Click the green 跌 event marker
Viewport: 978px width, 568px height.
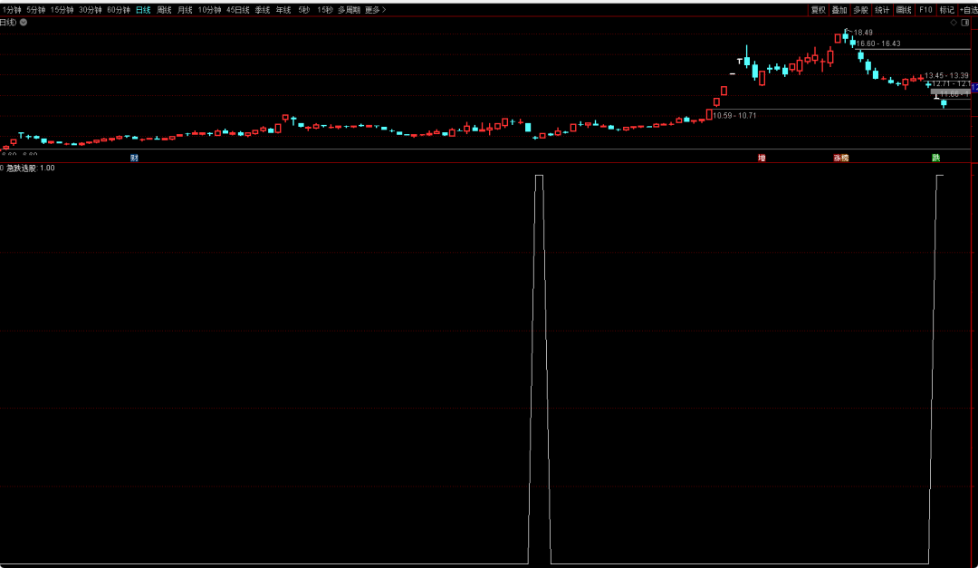pyautogui.click(x=936, y=158)
